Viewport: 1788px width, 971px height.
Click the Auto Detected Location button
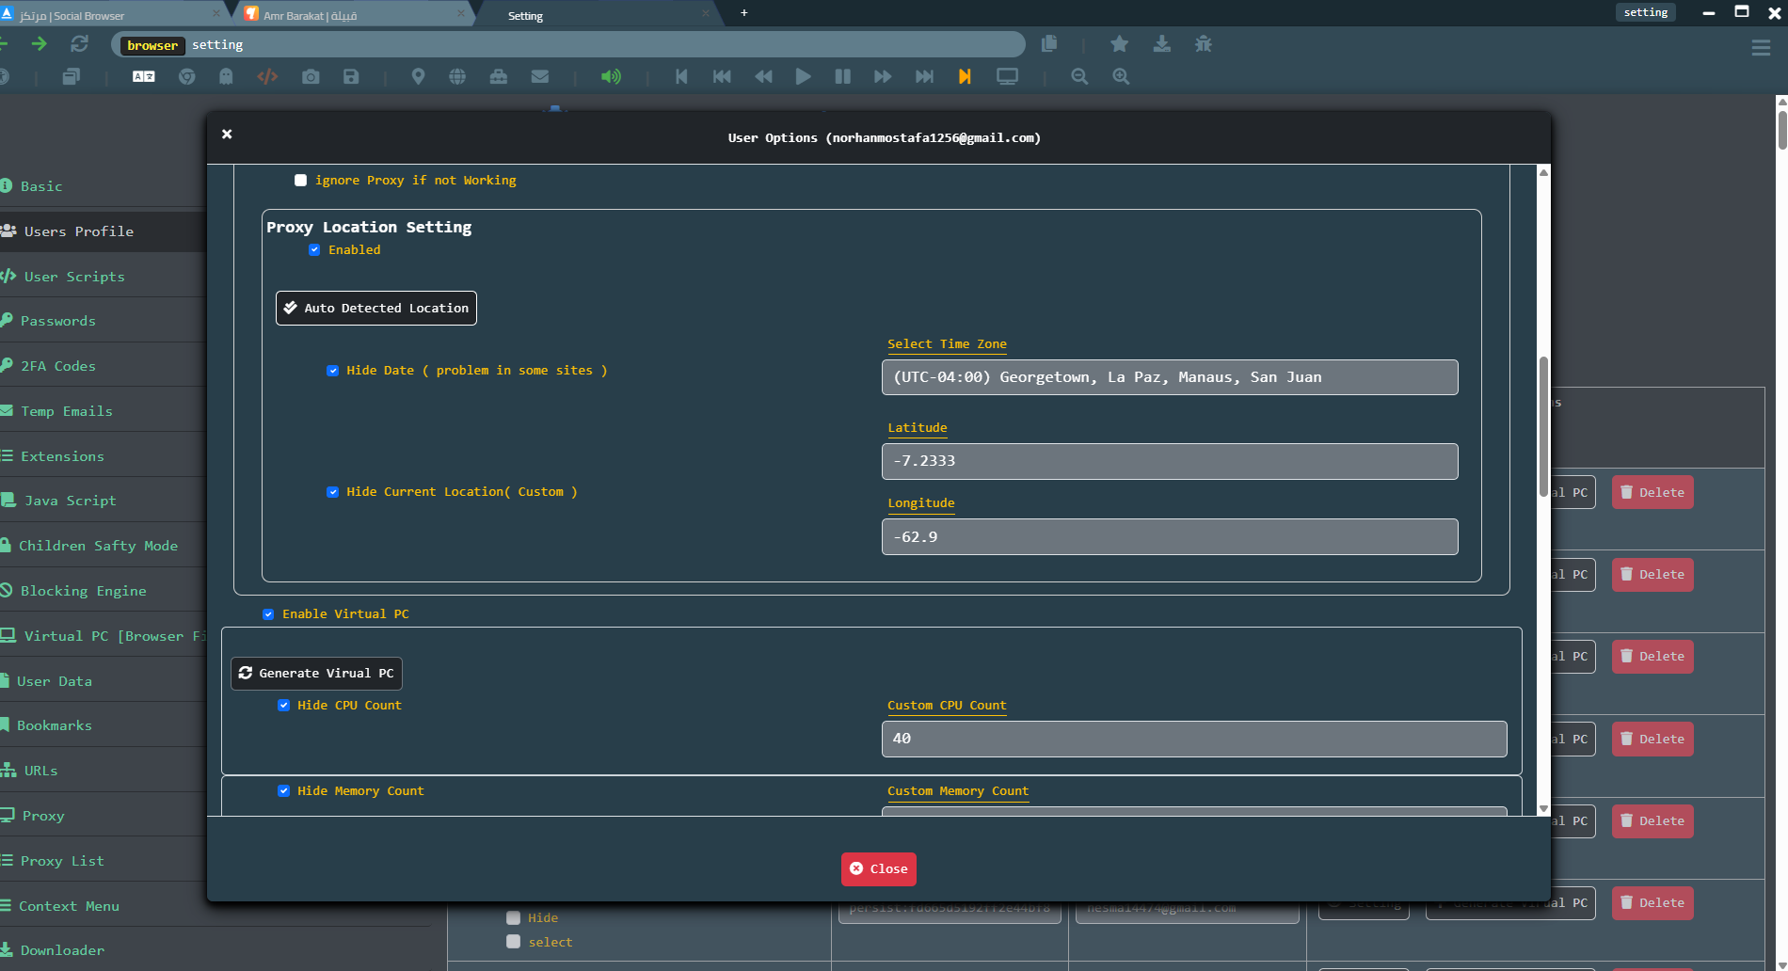click(376, 309)
